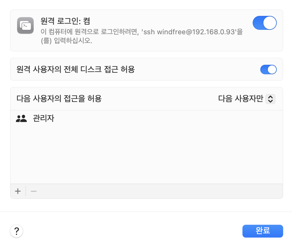Click the 원격 사용자의 전체 디스크 접근 허용 label
The height and width of the screenshot is (247, 292).
pos(76,70)
